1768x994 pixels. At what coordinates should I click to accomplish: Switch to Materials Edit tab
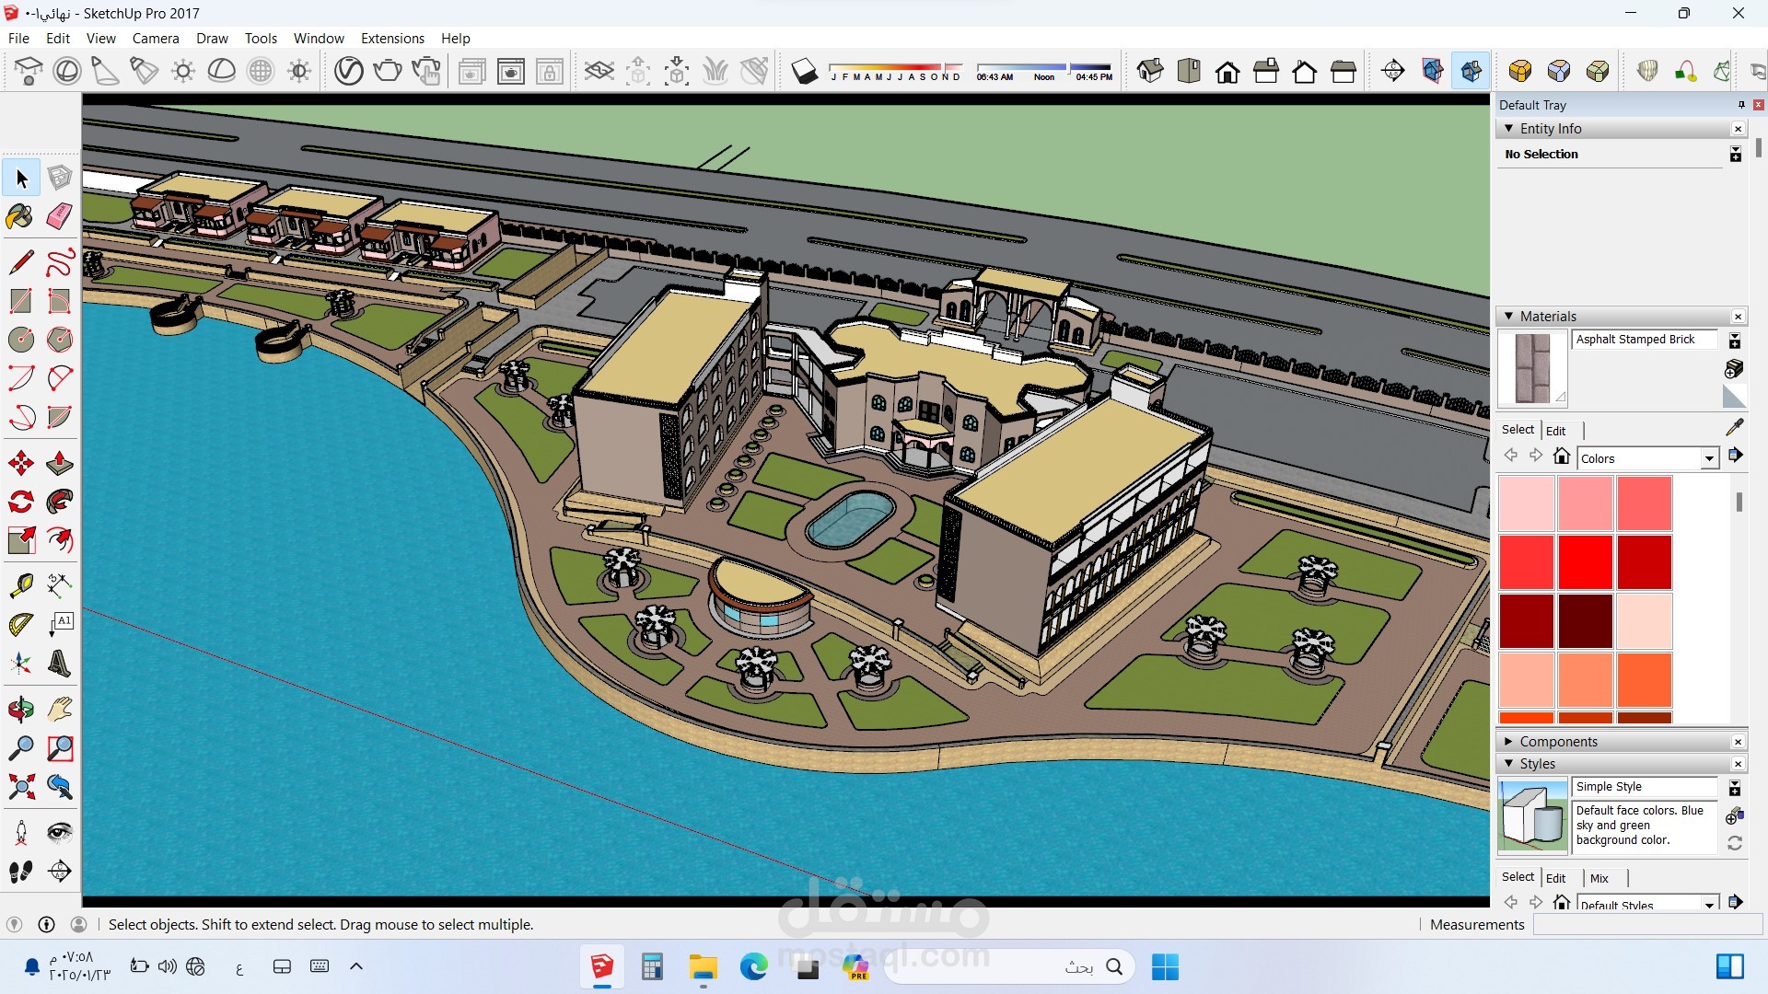point(1555,431)
